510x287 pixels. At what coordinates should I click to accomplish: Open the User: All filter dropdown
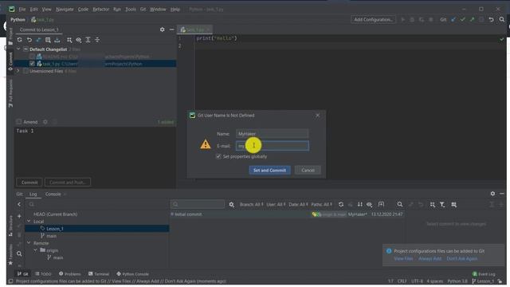coord(276,204)
